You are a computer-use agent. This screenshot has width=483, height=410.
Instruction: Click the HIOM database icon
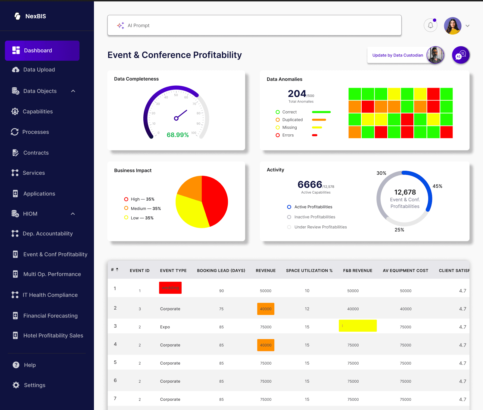[x=15, y=214]
